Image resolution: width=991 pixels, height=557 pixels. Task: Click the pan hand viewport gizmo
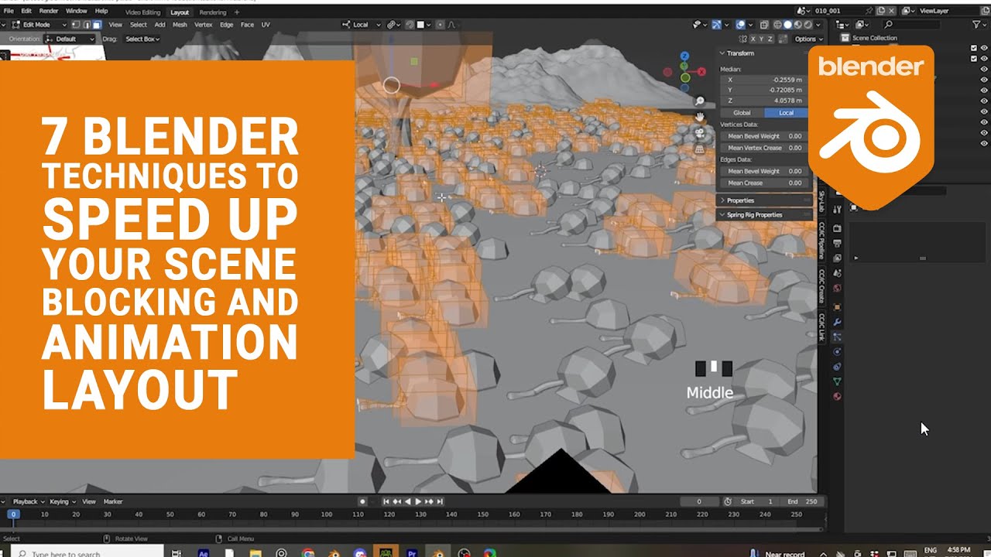[x=700, y=117]
